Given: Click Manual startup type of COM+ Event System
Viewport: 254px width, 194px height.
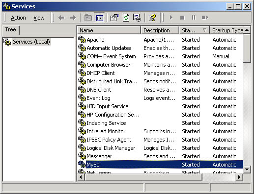Looking at the screenshot, I should (221, 56).
